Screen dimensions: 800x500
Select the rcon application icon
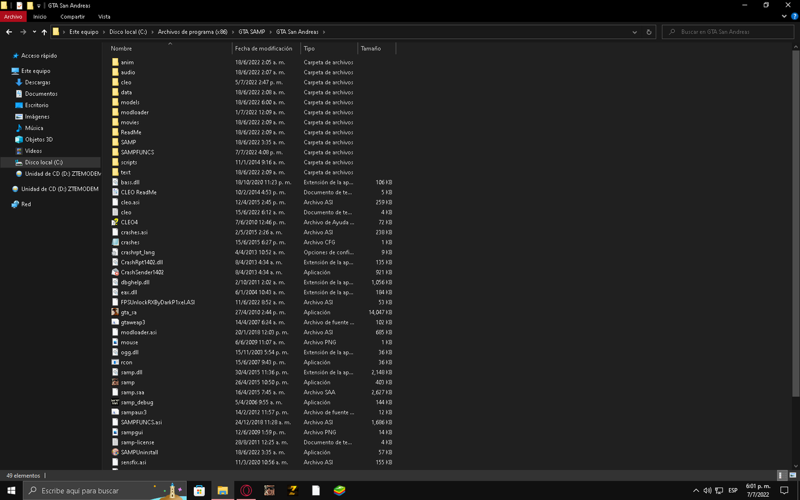pyautogui.click(x=115, y=362)
